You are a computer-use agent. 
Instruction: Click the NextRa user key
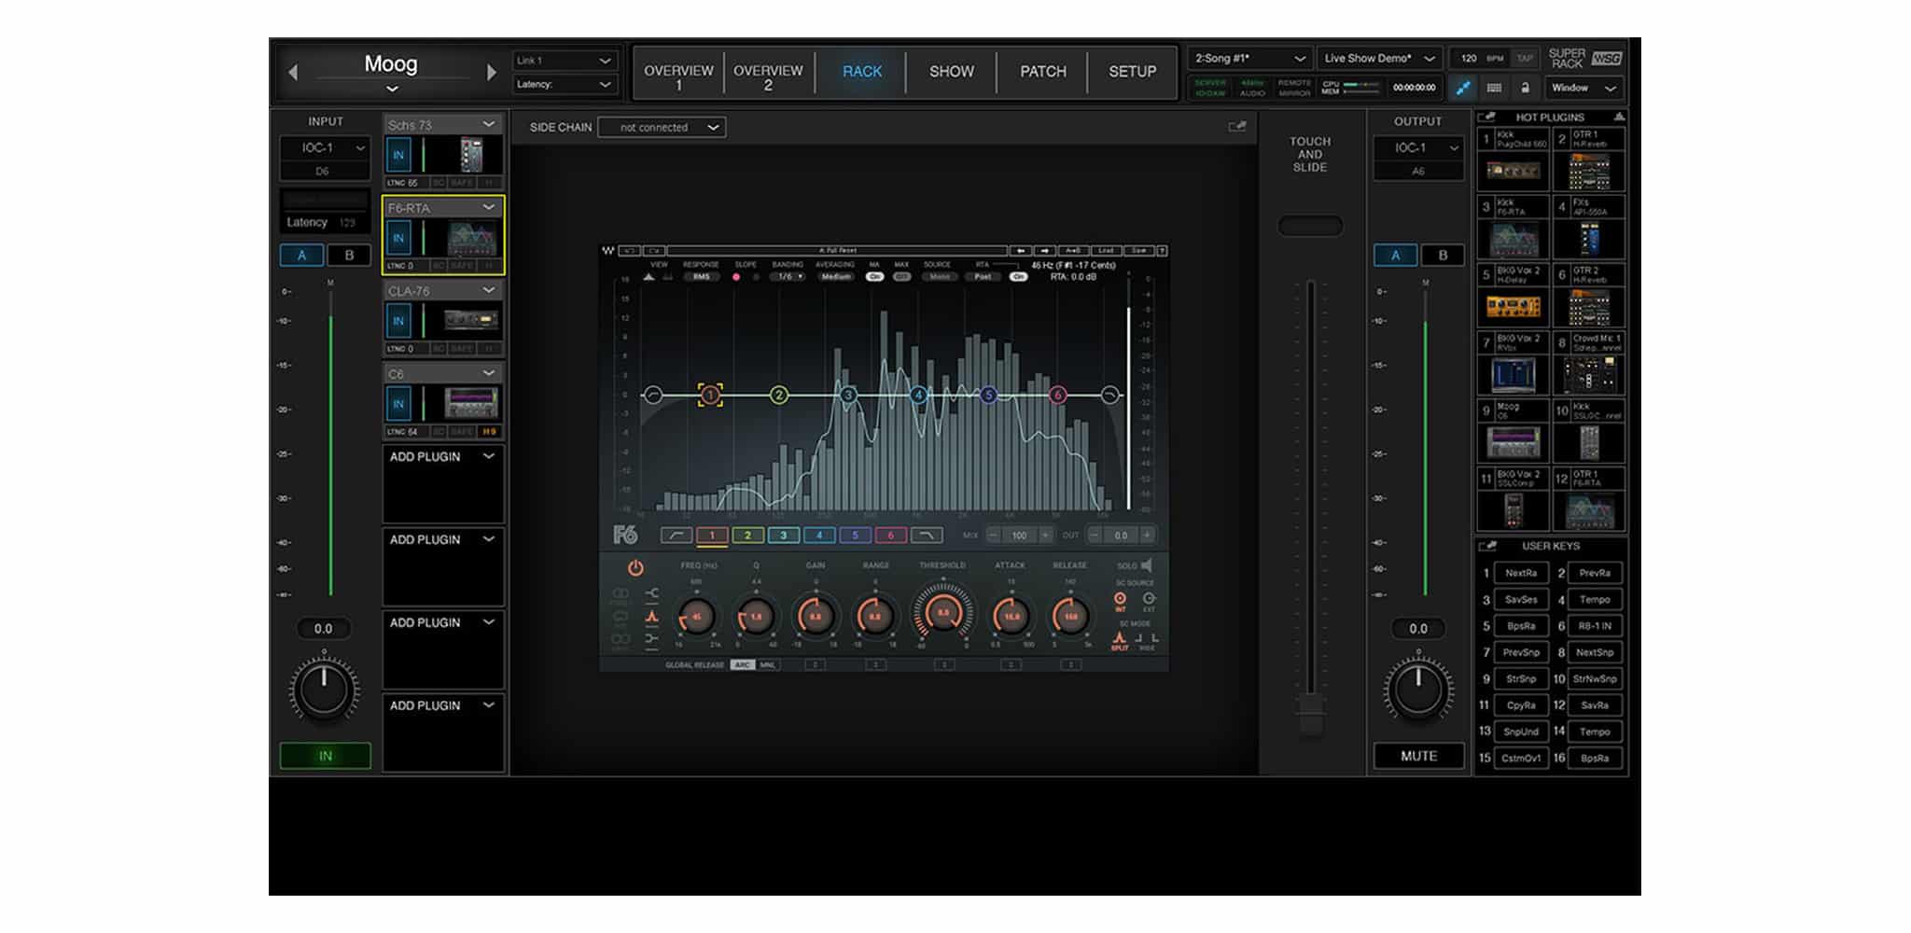[1520, 573]
